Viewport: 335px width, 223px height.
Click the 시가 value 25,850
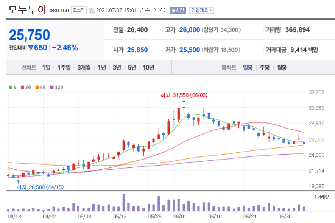coord(137,50)
